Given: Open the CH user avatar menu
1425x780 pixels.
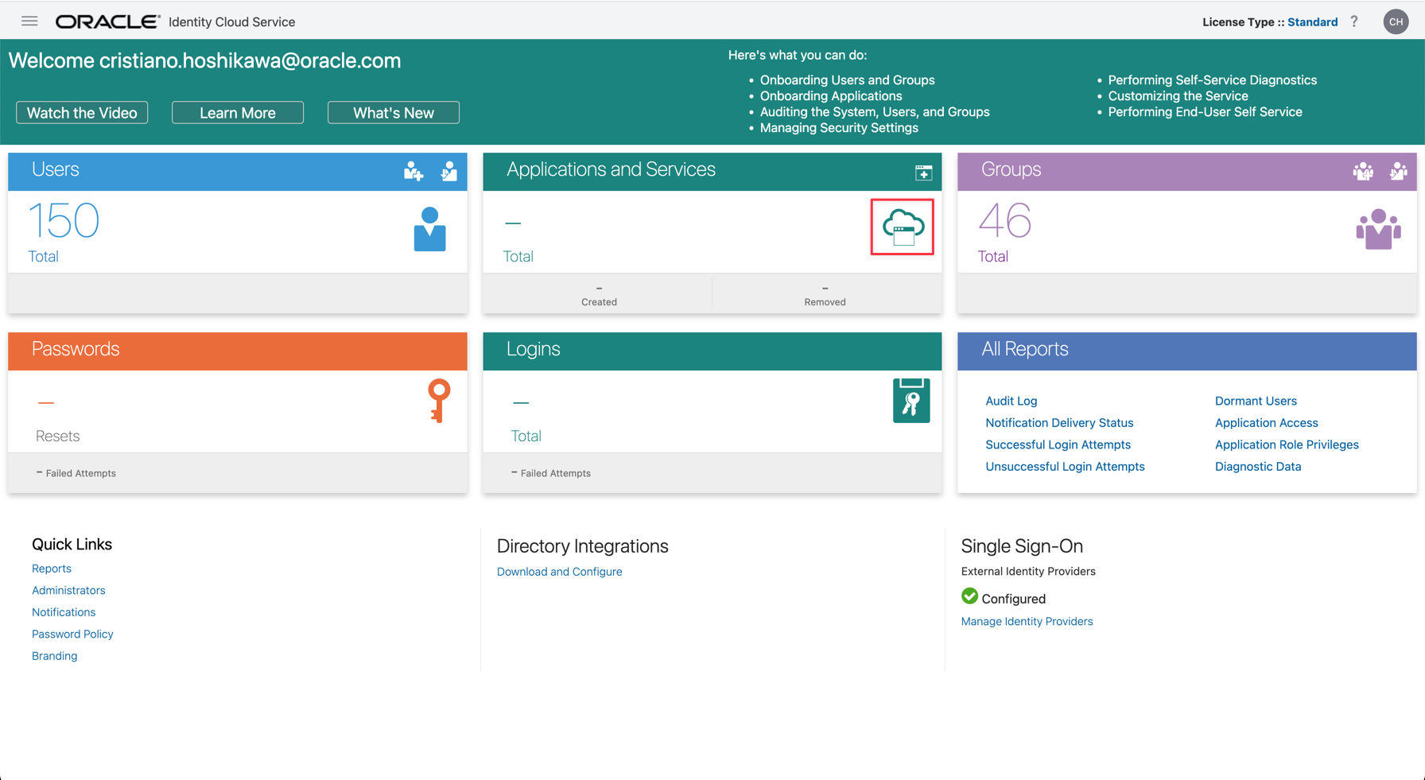Looking at the screenshot, I should 1396,21.
